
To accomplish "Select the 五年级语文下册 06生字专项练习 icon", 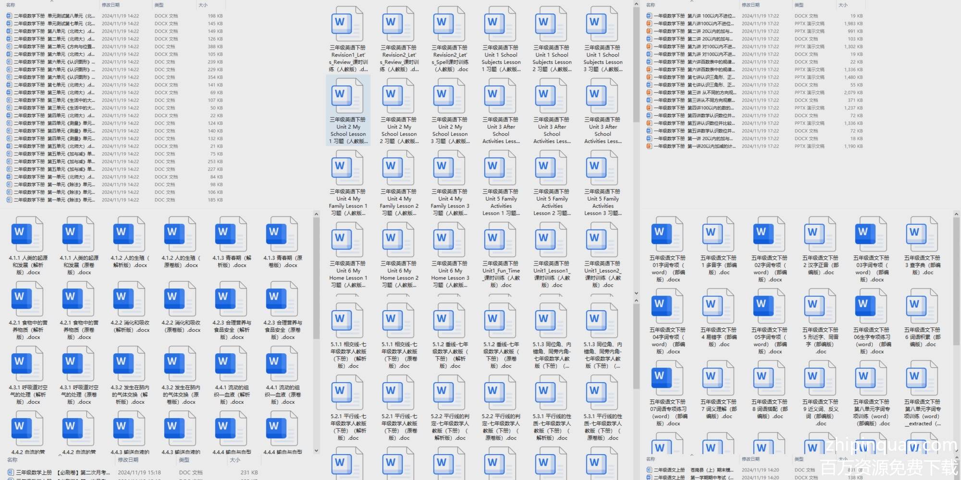I will 871,306.
